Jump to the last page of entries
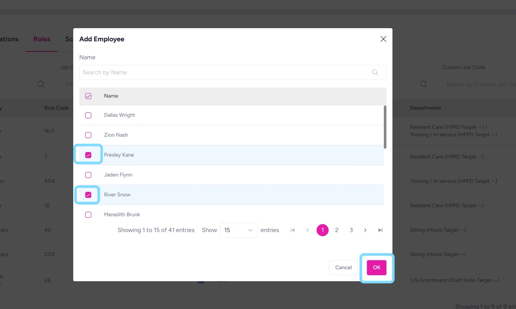The width and height of the screenshot is (516, 309). coord(380,230)
